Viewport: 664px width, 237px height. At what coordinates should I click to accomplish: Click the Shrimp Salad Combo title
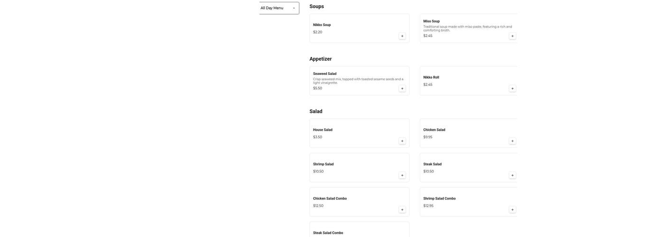440,199
